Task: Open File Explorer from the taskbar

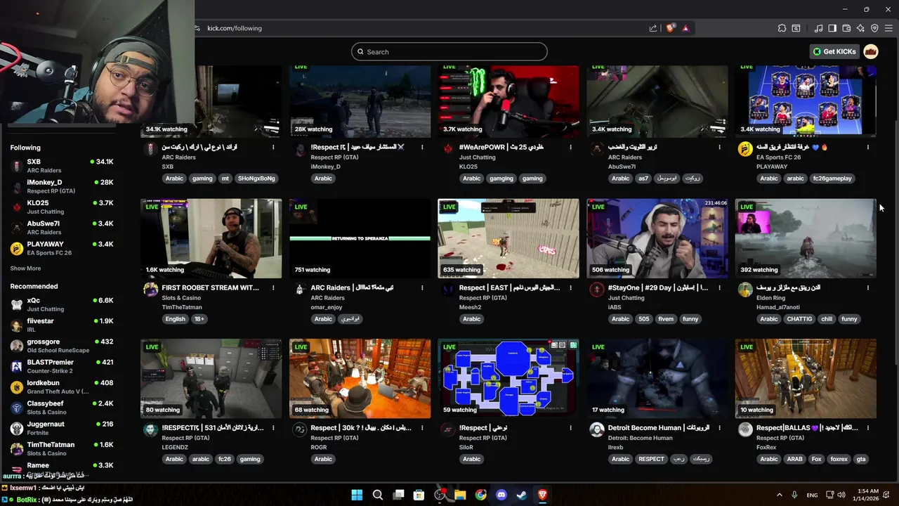Action: coord(460,495)
